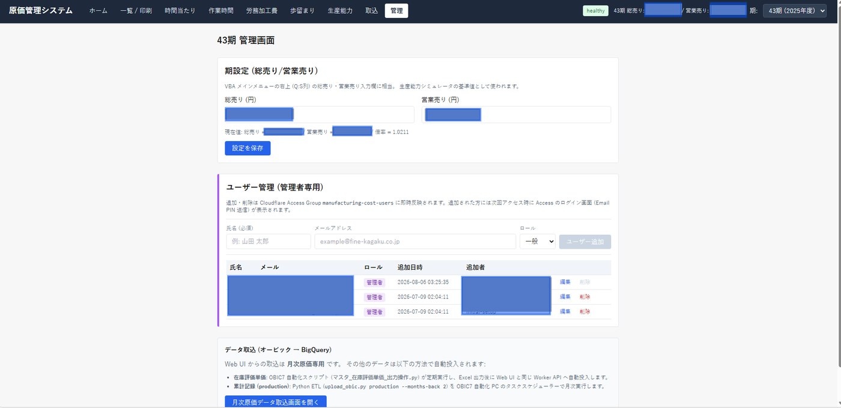Open the 時間当たり tab
841x408 pixels.
click(180, 11)
